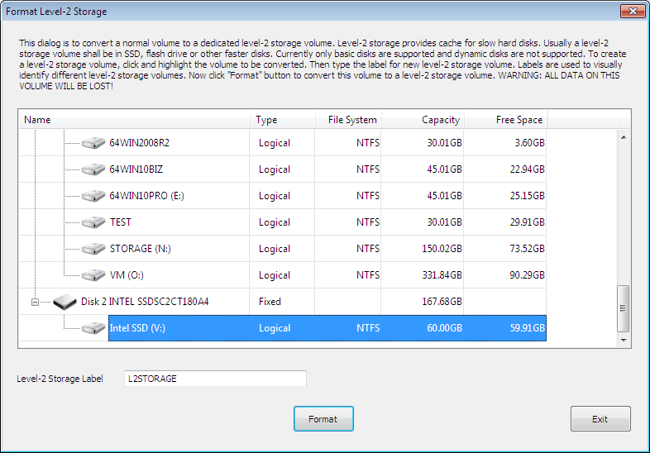Click the scroll up arrow of volume list
Viewport: 650px width, 453px height.
tap(624, 137)
